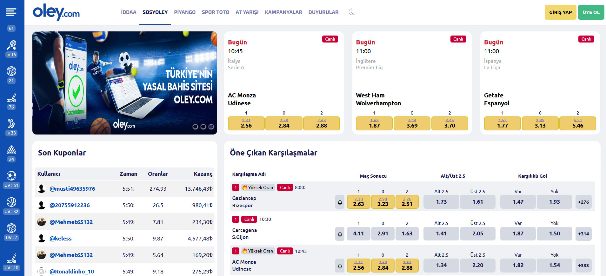Select the handball sport icon

(x=11, y=124)
